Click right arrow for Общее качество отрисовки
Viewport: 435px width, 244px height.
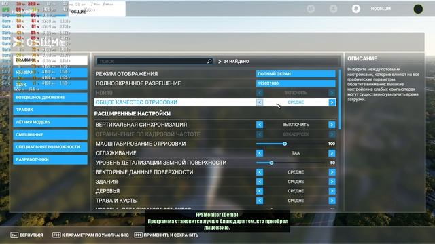(x=332, y=102)
